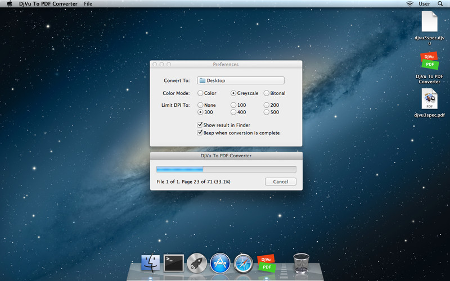The width and height of the screenshot is (450, 281).
Task: Set DPI limit to None
Action: point(200,105)
